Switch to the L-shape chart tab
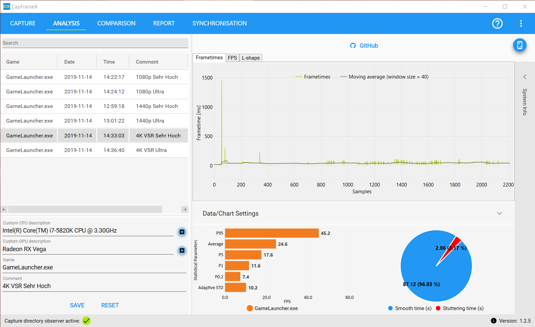This screenshot has height=327, width=535. tap(251, 58)
